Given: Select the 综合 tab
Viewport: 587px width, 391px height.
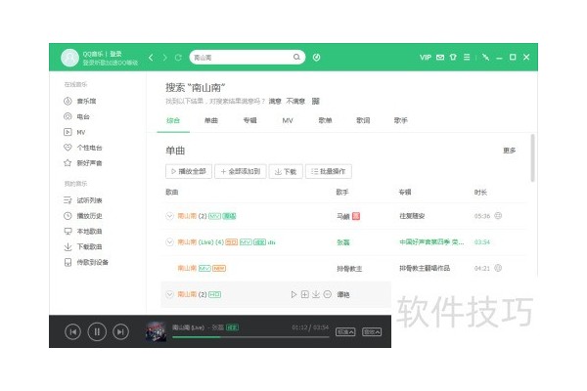Looking at the screenshot, I should tap(173, 120).
